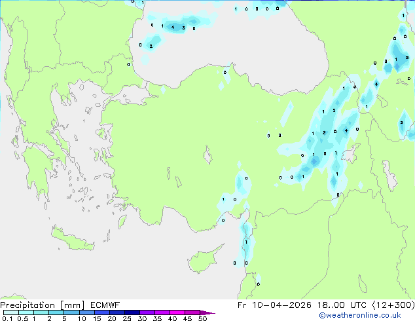
Task: Choose the 2–5 mm cyan legend swatch
Action: [x=56, y=312]
